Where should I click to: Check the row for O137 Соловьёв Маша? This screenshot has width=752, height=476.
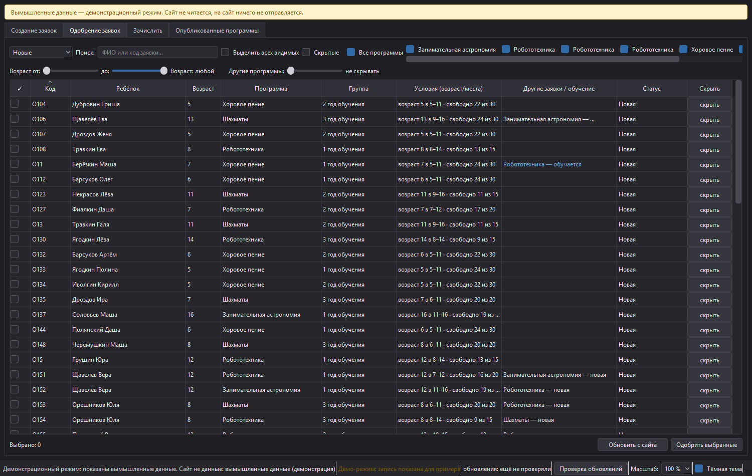[15, 314]
